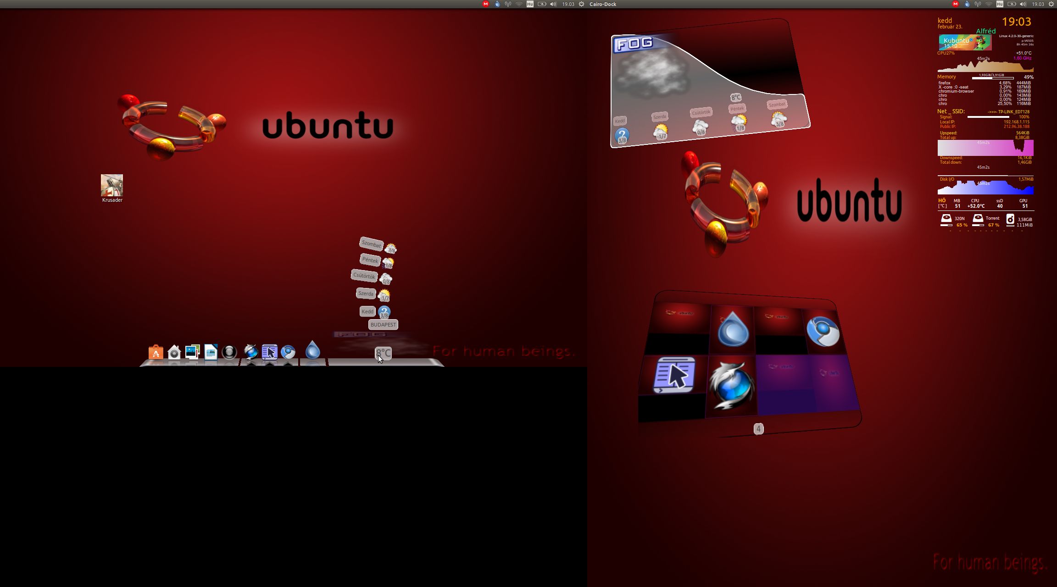Screen dimensions: 1057x587
Task: Click Deluge drop icon in the switcher desklet
Action: click(x=733, y=329)
